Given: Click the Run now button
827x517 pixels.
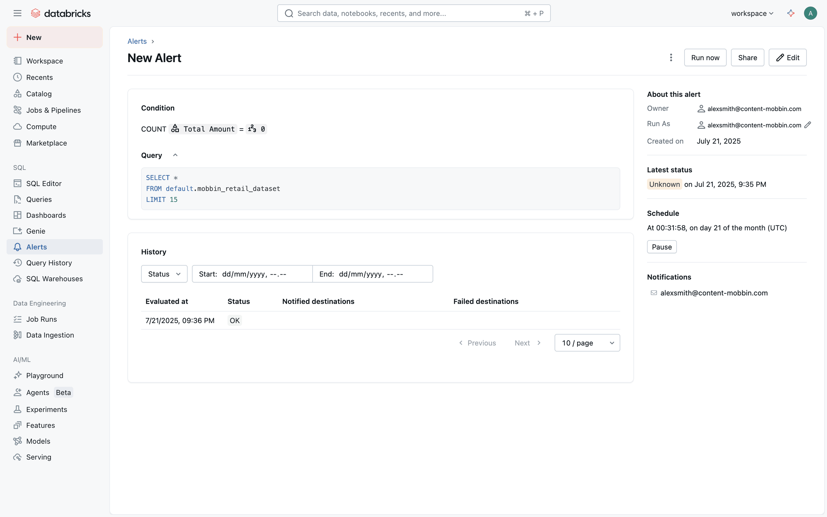Looking at the screenshot, I should click(x=705, y=57).
